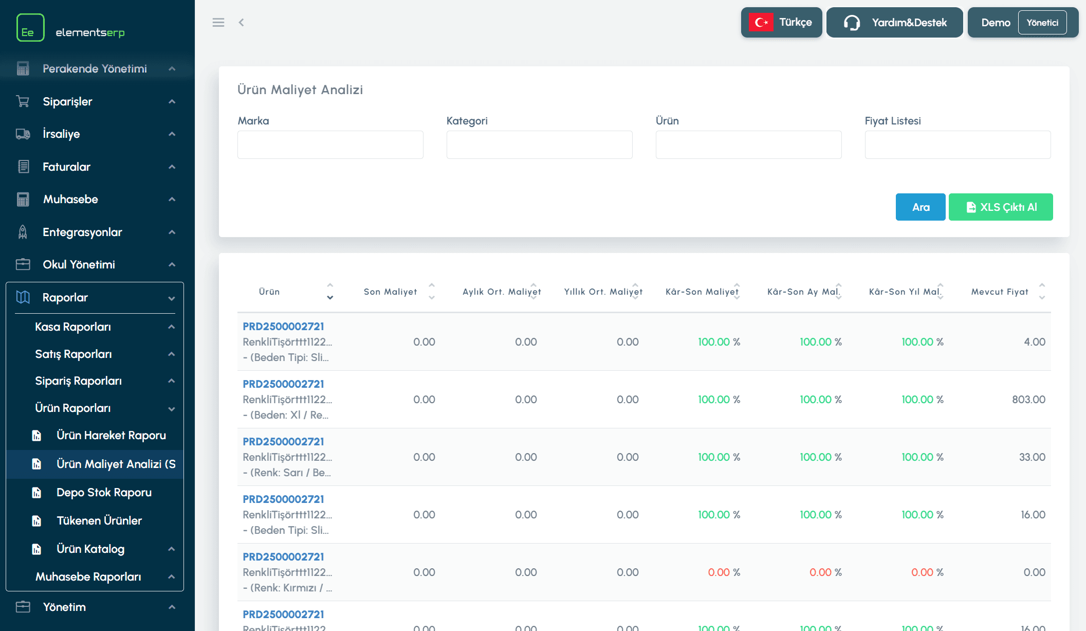Viewport: 1086px width, 631px height.
Task: Sort table by Son Maliyet column
Action: (x=391, y=292)
